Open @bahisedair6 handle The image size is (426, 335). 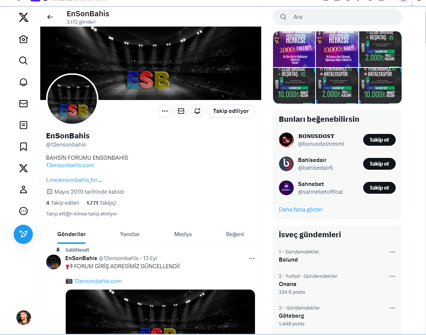[x=316, y=168]
